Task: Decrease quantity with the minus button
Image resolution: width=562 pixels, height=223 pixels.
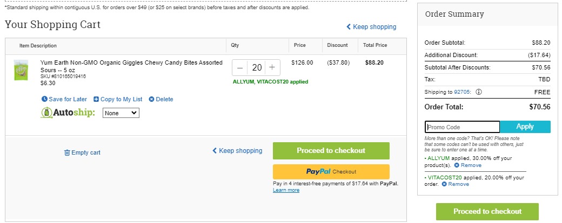Action: coord(240,67)
